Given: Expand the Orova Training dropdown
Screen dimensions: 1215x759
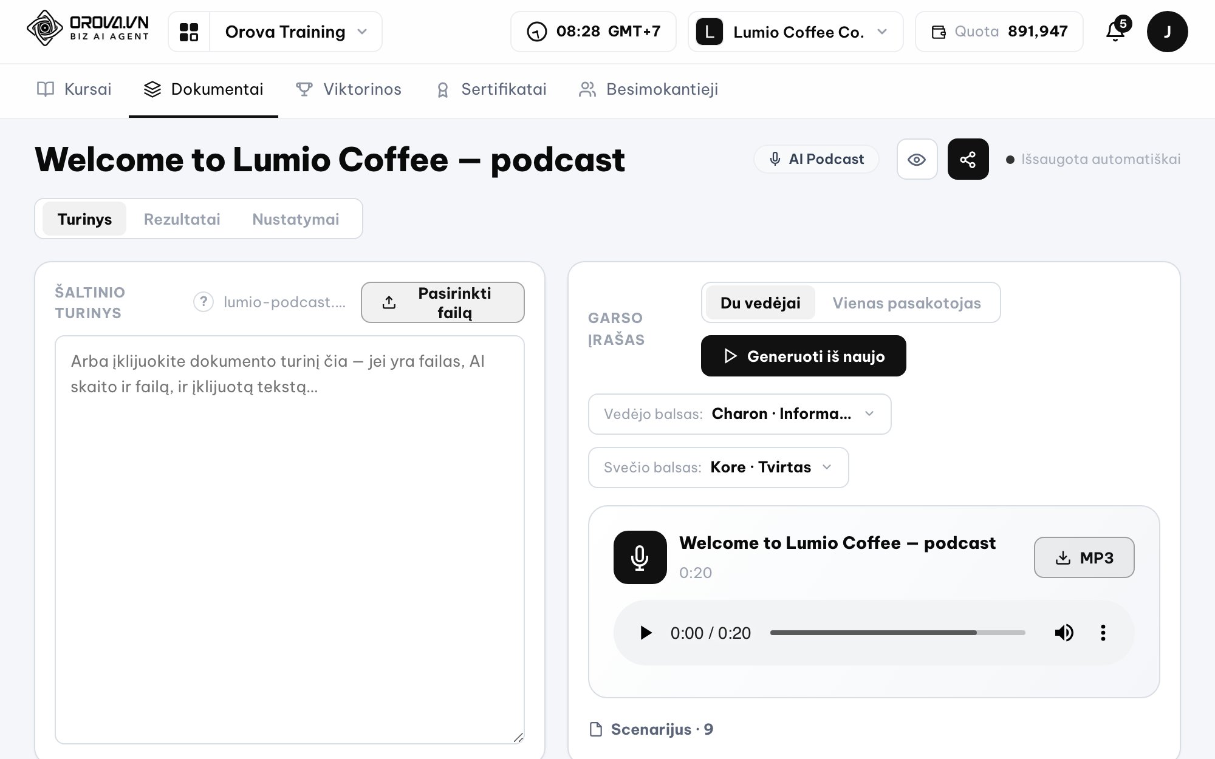Looking at the screenshot, I should tap(296, 32).
